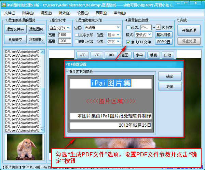Screen dimensions: 205x170
Task: Open the 文件(F) menu
Action: [x=10, y=13]
